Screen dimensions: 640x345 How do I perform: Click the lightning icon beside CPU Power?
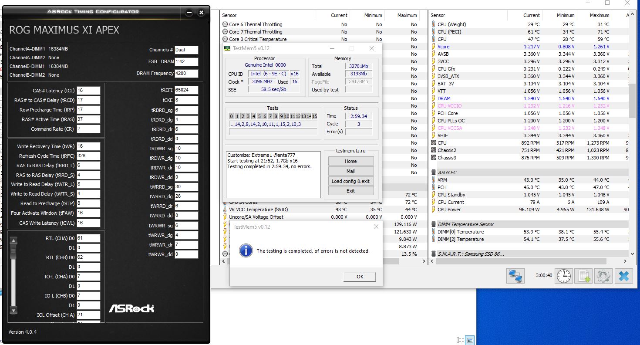tap(433, 210)
